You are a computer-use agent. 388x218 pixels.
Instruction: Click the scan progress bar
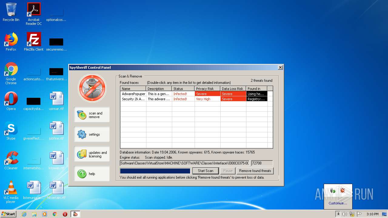pos(155,171)
